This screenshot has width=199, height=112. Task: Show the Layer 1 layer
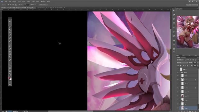(178, 69)
